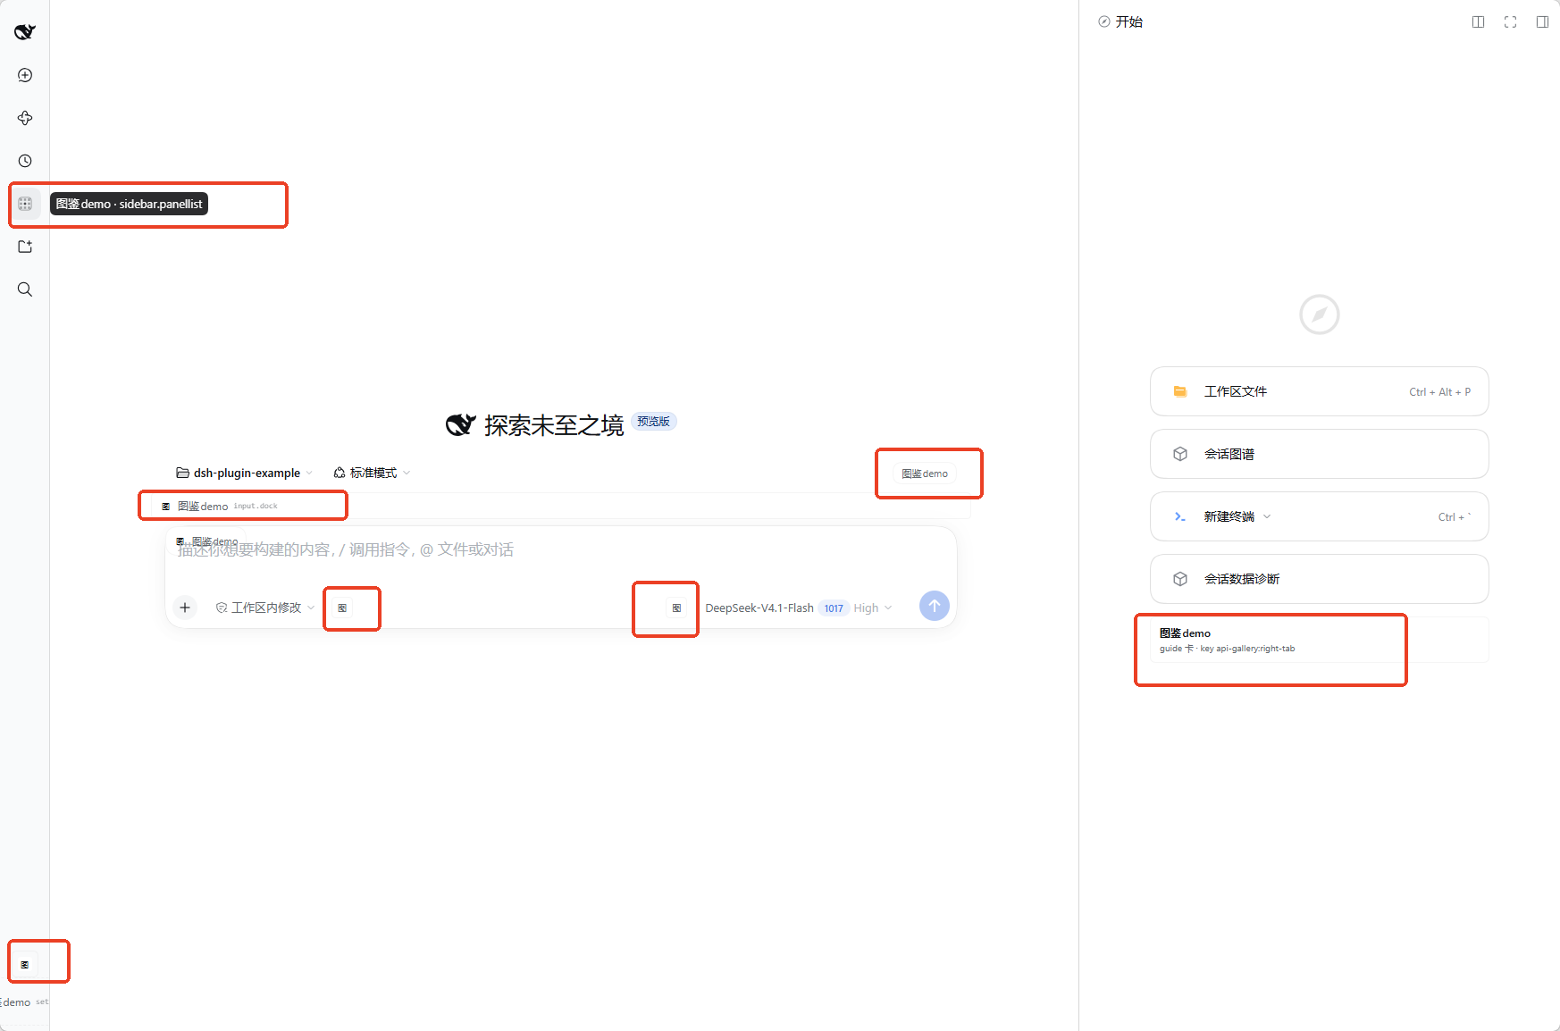Click the 1017 badge next to model
The height and width of the screenshot is (1031, 1560).
tap(834, 608)
